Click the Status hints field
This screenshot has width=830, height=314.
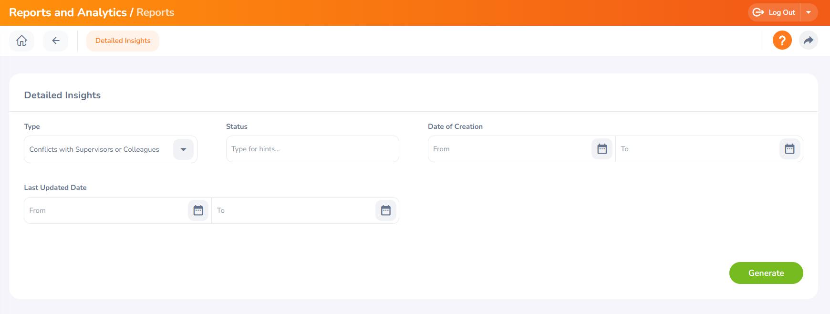click(x=312, y=149)
